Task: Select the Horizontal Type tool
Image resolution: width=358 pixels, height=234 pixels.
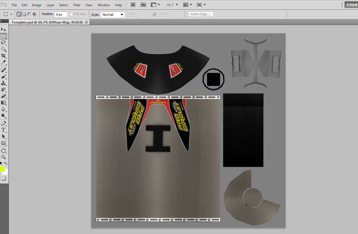Action: [x=3, y=130]
